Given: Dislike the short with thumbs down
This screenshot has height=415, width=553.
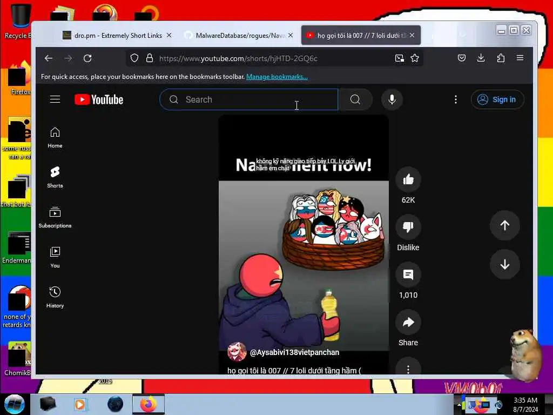Looking at the screenshot, I should (x=408, y=227).
